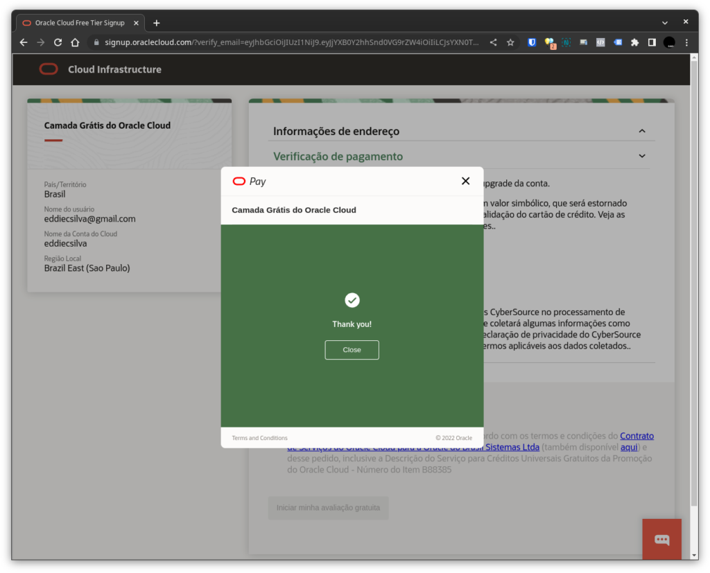This screenshot has width=710, height=573.
Task: Click the Brasil country value
Action: click(55, 194)
